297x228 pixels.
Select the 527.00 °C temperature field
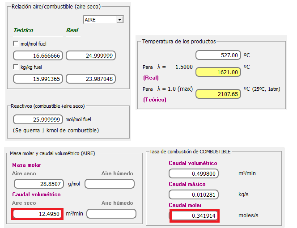point(218,55)
